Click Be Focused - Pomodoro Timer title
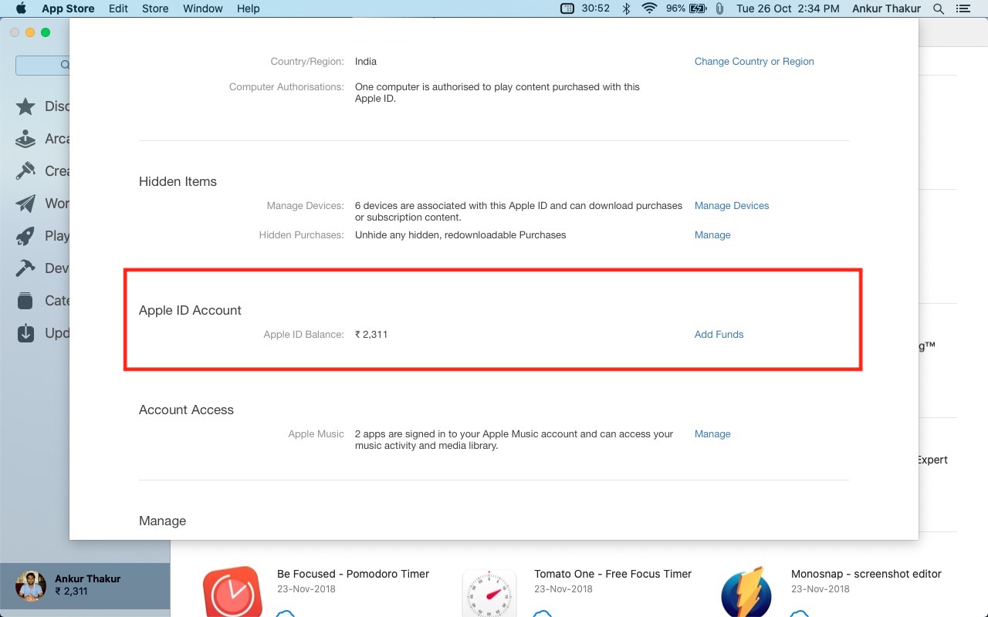The height and width of the screenshot is (617, 988). [353, 574]
